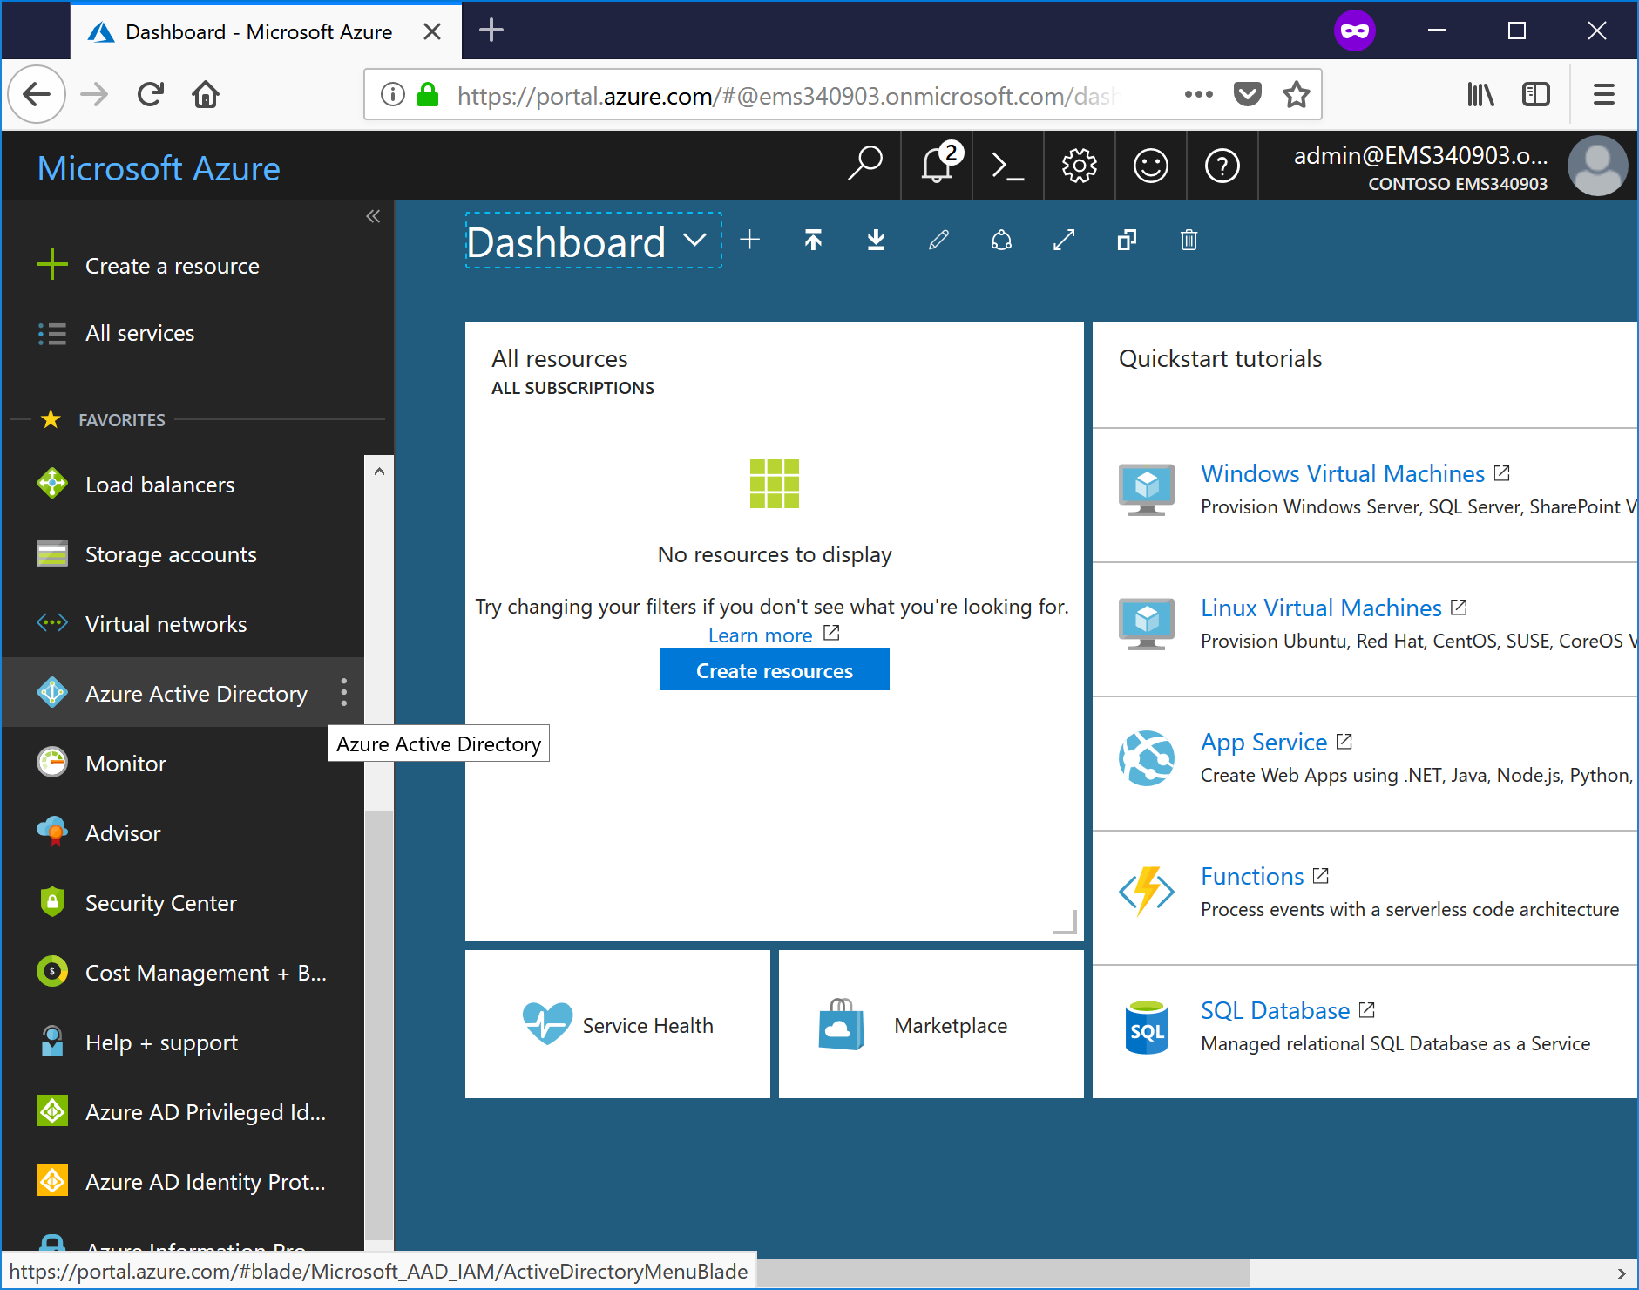Open Advisor in sidebar

click(183, 832)
